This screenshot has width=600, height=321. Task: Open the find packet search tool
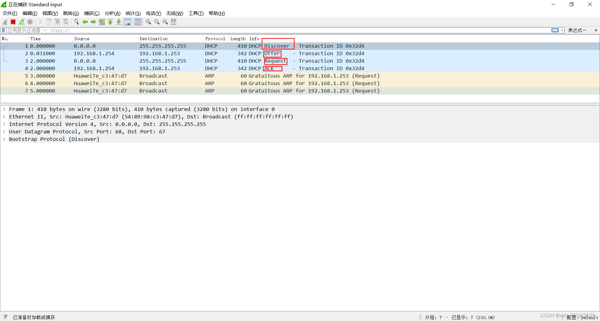coord(76,22)
